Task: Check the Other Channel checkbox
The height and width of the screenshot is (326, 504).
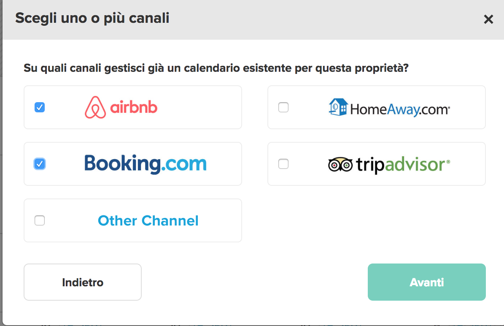Action: (x=40, y=220)
